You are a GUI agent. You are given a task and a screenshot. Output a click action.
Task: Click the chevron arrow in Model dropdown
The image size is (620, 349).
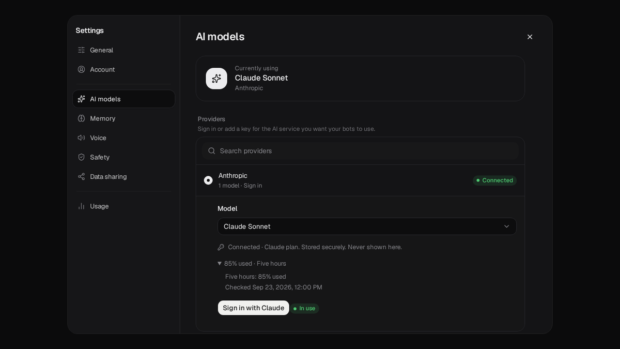point(506,226)
